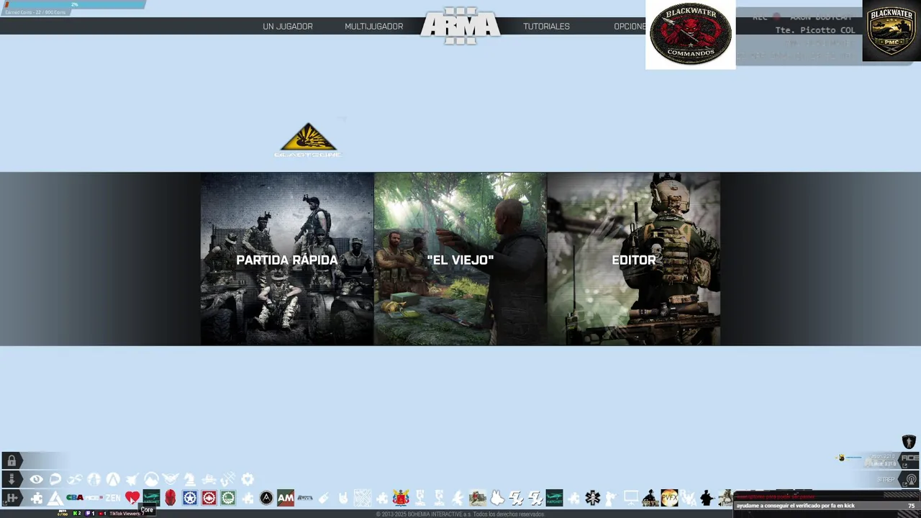Click the eye DLC icon
Image resolution: width=921 pixels, height=518 pixels.
click(x=36, y=479)
